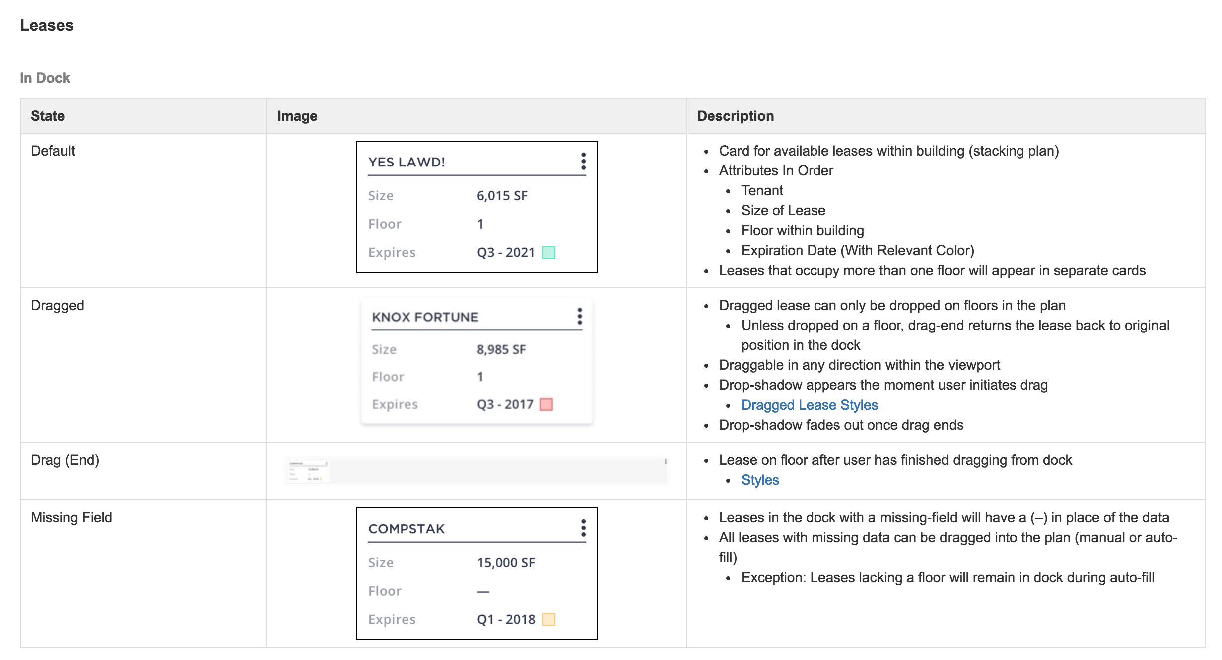Click the 6,015 SF size value
The image size is (1222, 660).
[x=502, y=196]
